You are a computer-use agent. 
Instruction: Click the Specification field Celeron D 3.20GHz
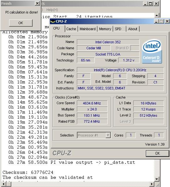120,70
